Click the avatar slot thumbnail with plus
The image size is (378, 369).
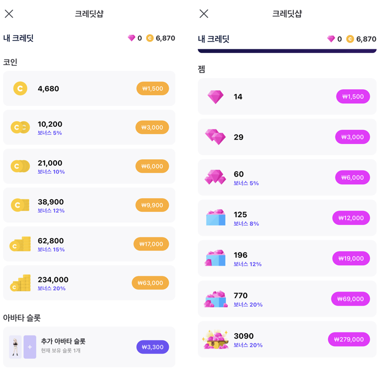tap(30, 347)
